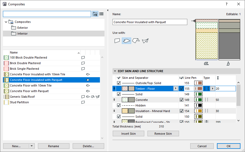Collapse Edit Skin and Line Structure panel
Viewport: 245px width, 152px height.
(x=115, y=71)
